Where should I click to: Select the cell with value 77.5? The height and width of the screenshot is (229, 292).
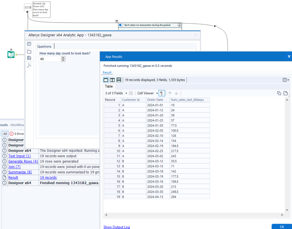190,125
